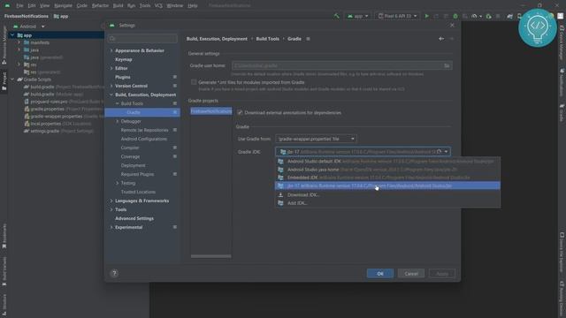Open Resource Manager side tab
This screenshot has height=318, width=566.
point(4,45)
